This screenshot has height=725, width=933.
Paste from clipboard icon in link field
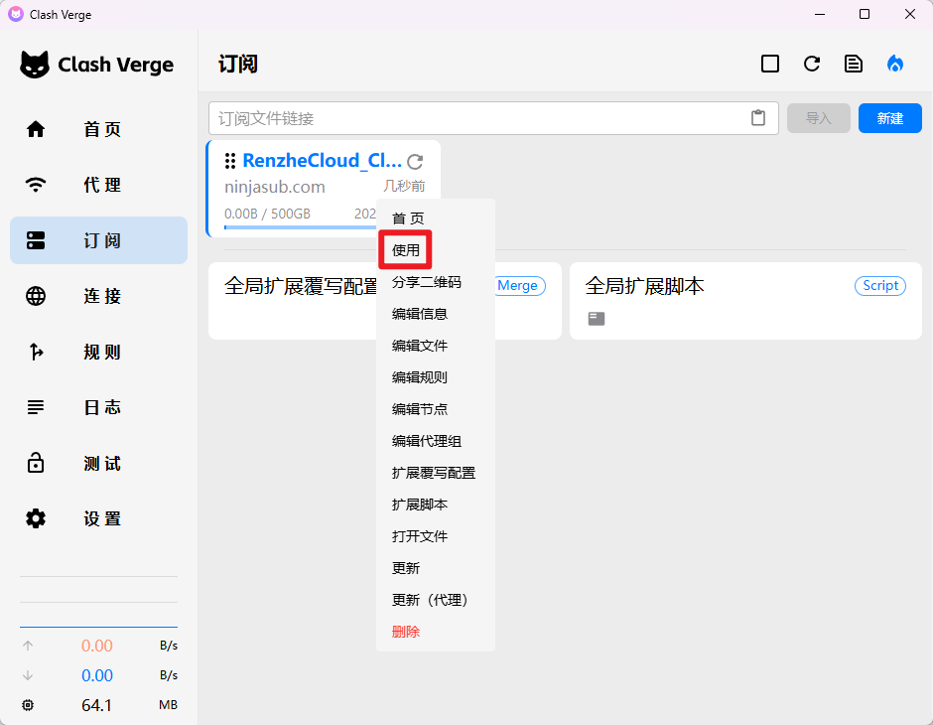click(758, 118)
